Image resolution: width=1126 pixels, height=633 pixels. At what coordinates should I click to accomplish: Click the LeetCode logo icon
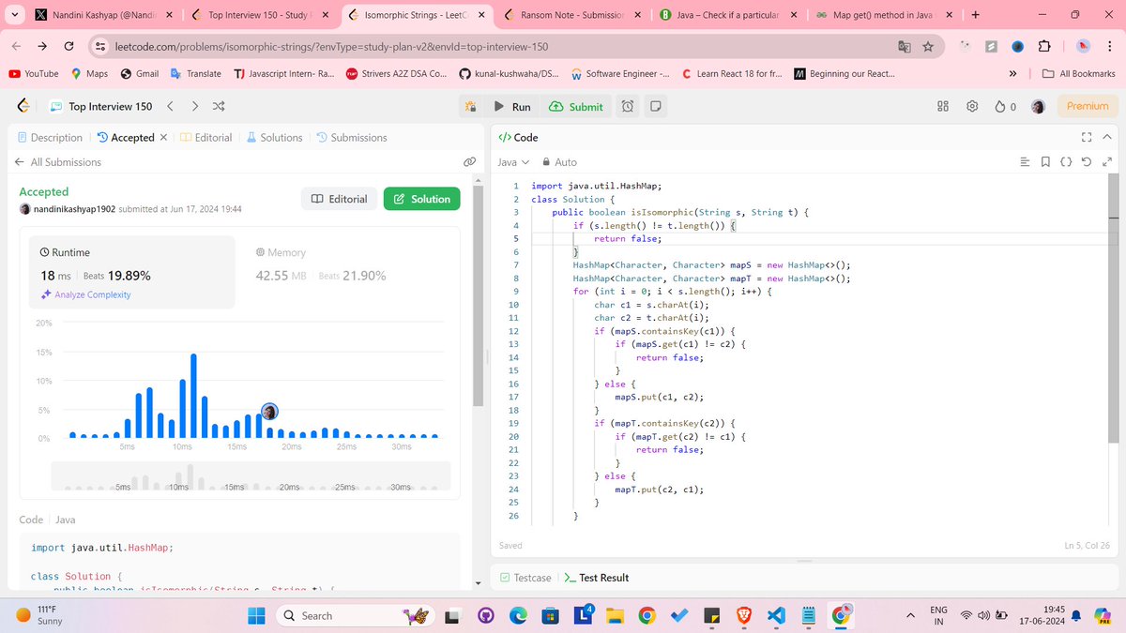click(23, 107)
